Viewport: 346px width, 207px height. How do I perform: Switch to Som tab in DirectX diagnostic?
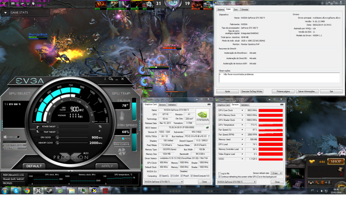[x=236, y=9]
